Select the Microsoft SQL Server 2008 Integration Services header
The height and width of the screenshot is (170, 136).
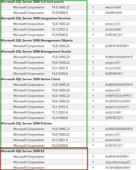click(36, 18)
